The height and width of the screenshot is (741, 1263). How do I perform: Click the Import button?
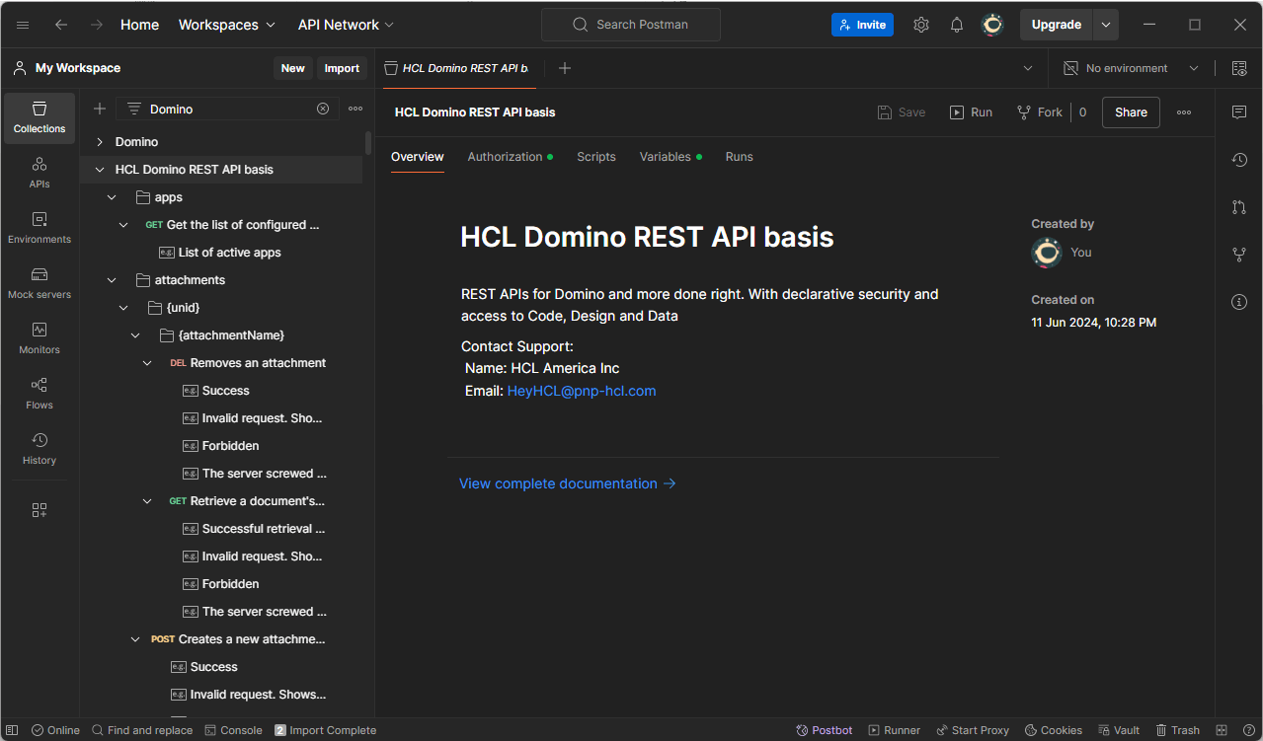(342, 68)
